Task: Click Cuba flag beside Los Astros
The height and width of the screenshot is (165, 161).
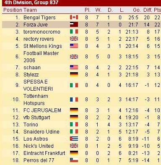Action: (74, 139)
